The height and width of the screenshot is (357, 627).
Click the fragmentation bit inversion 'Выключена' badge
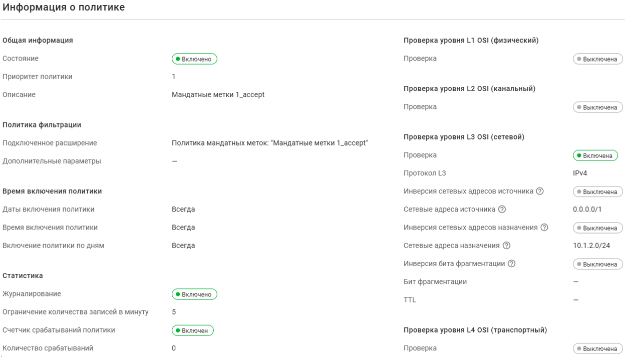point(597,264)
